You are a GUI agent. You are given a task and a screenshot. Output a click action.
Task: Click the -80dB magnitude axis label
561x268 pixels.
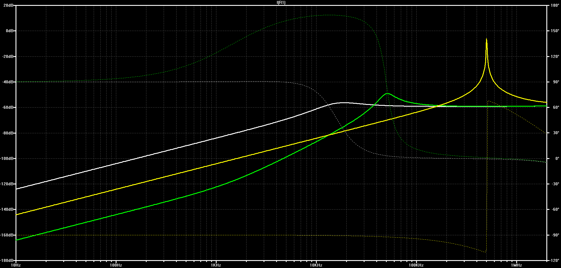8,133
